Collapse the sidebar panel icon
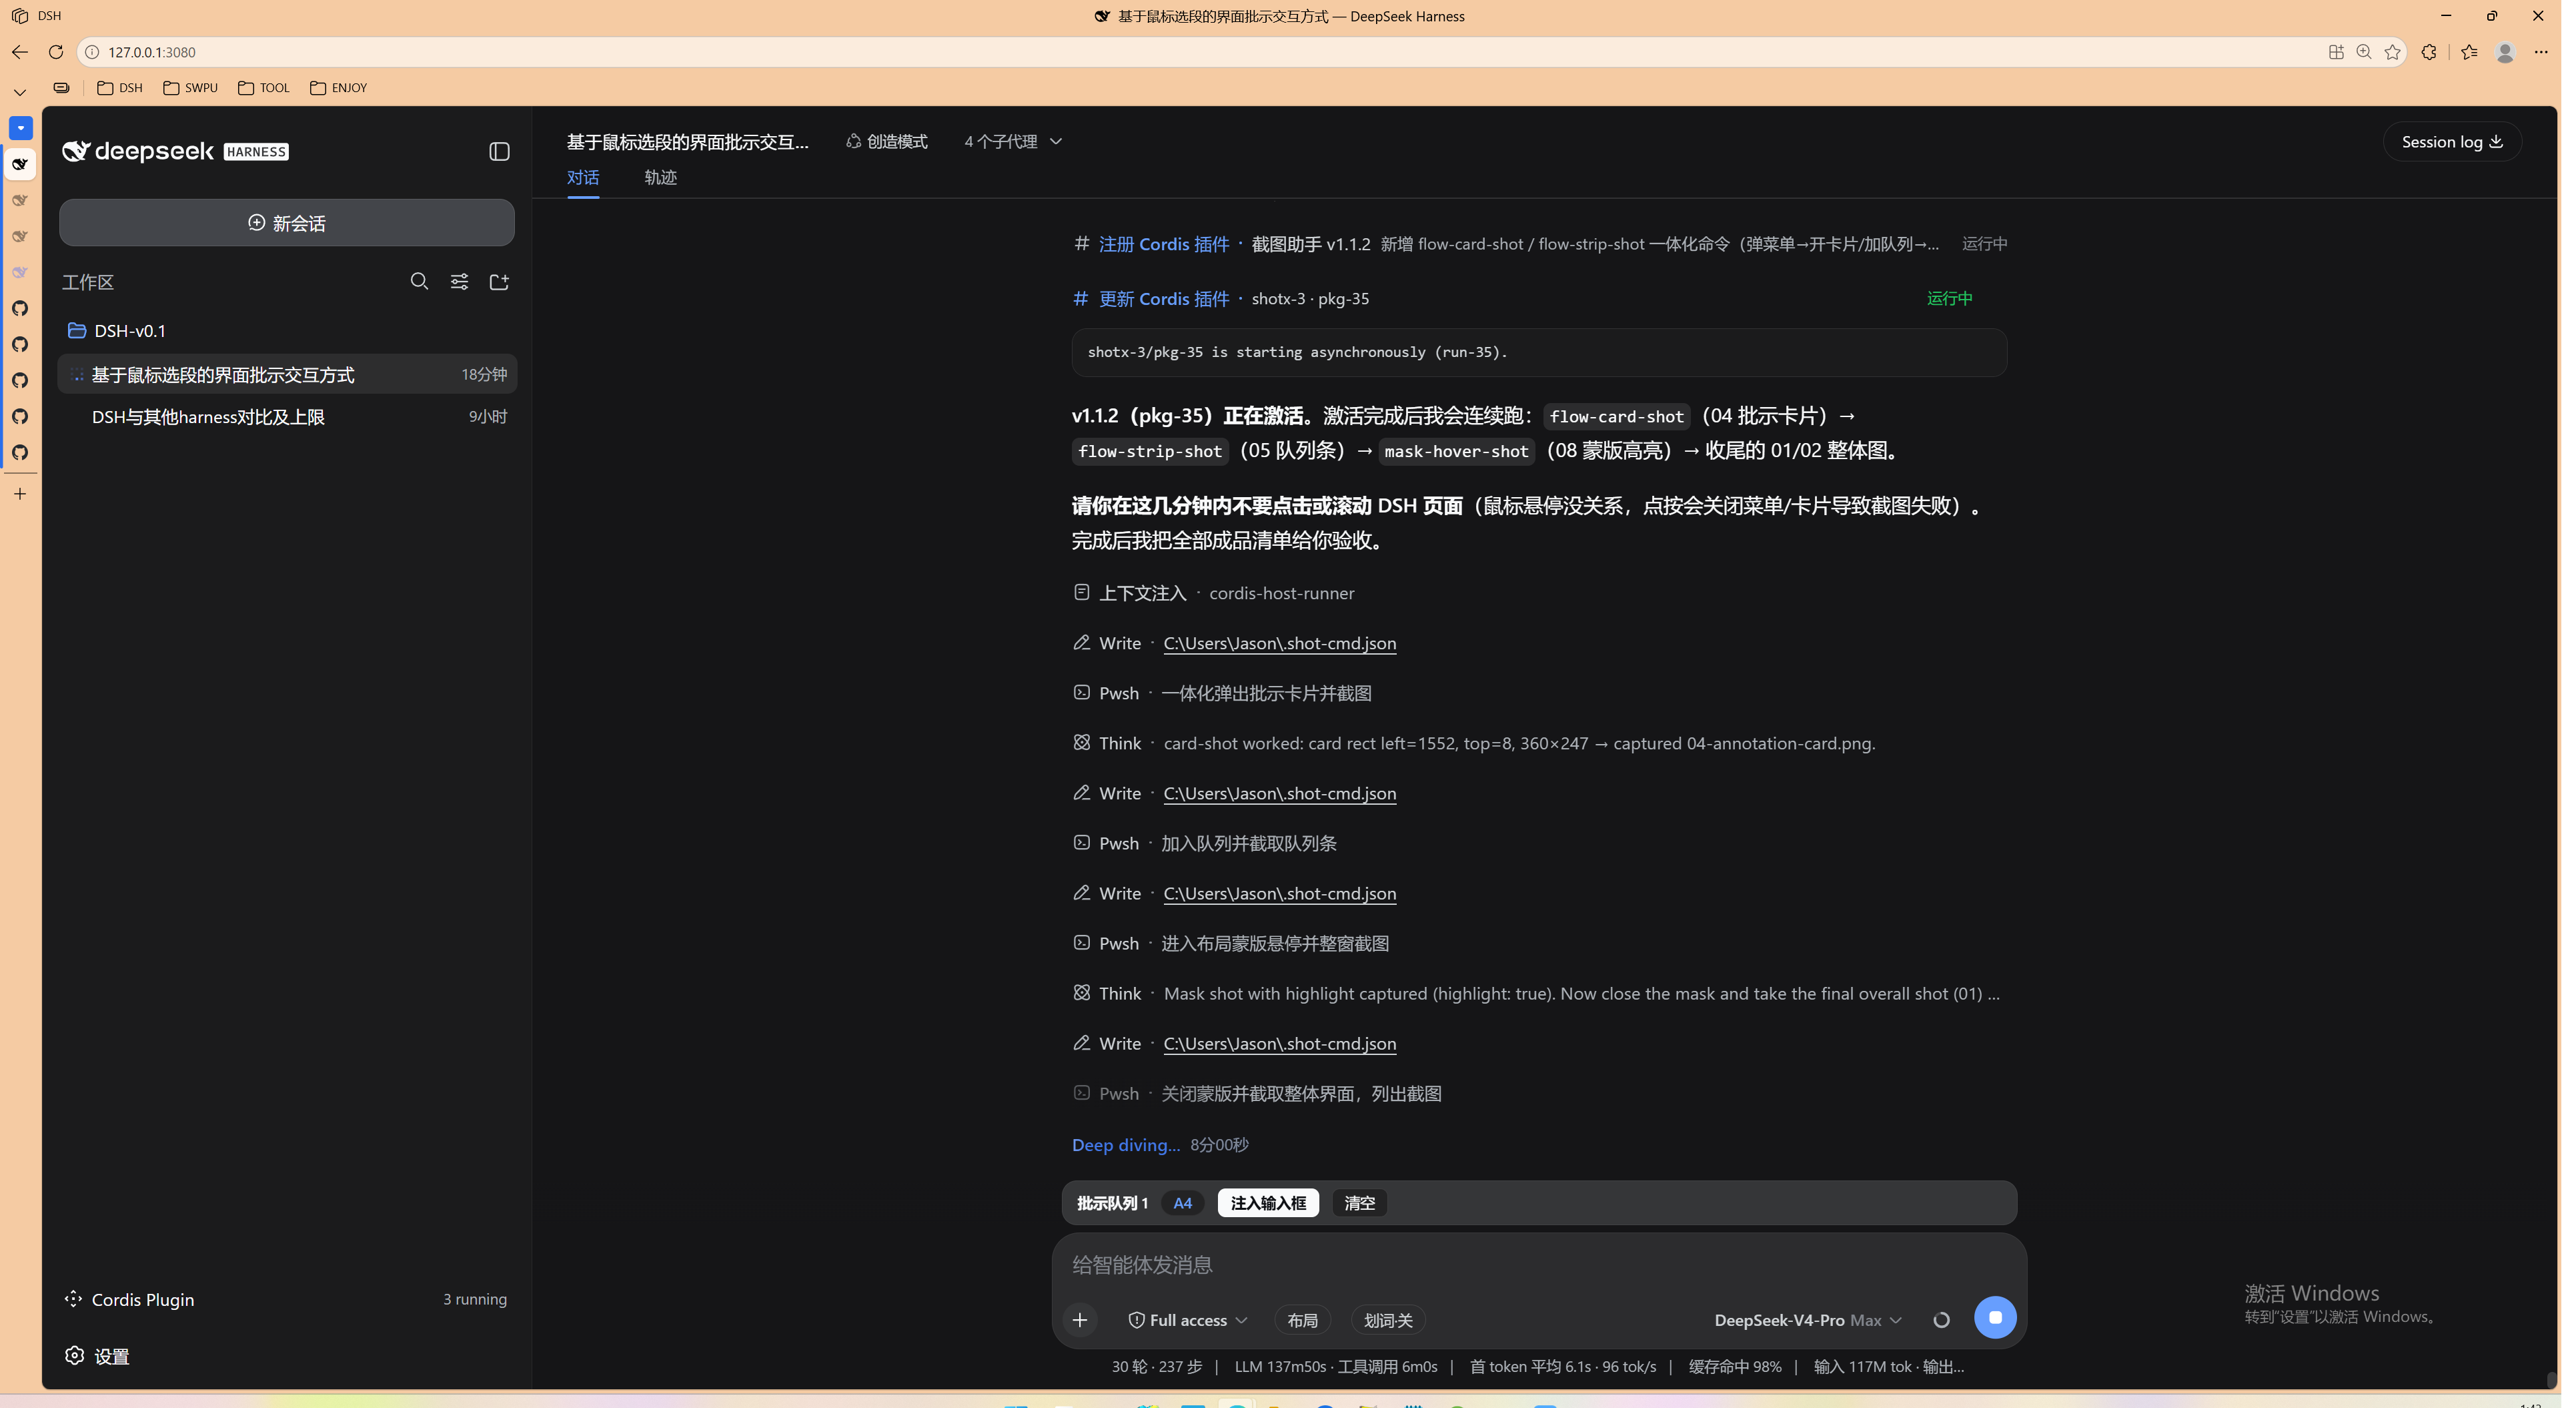 point(499,151)
